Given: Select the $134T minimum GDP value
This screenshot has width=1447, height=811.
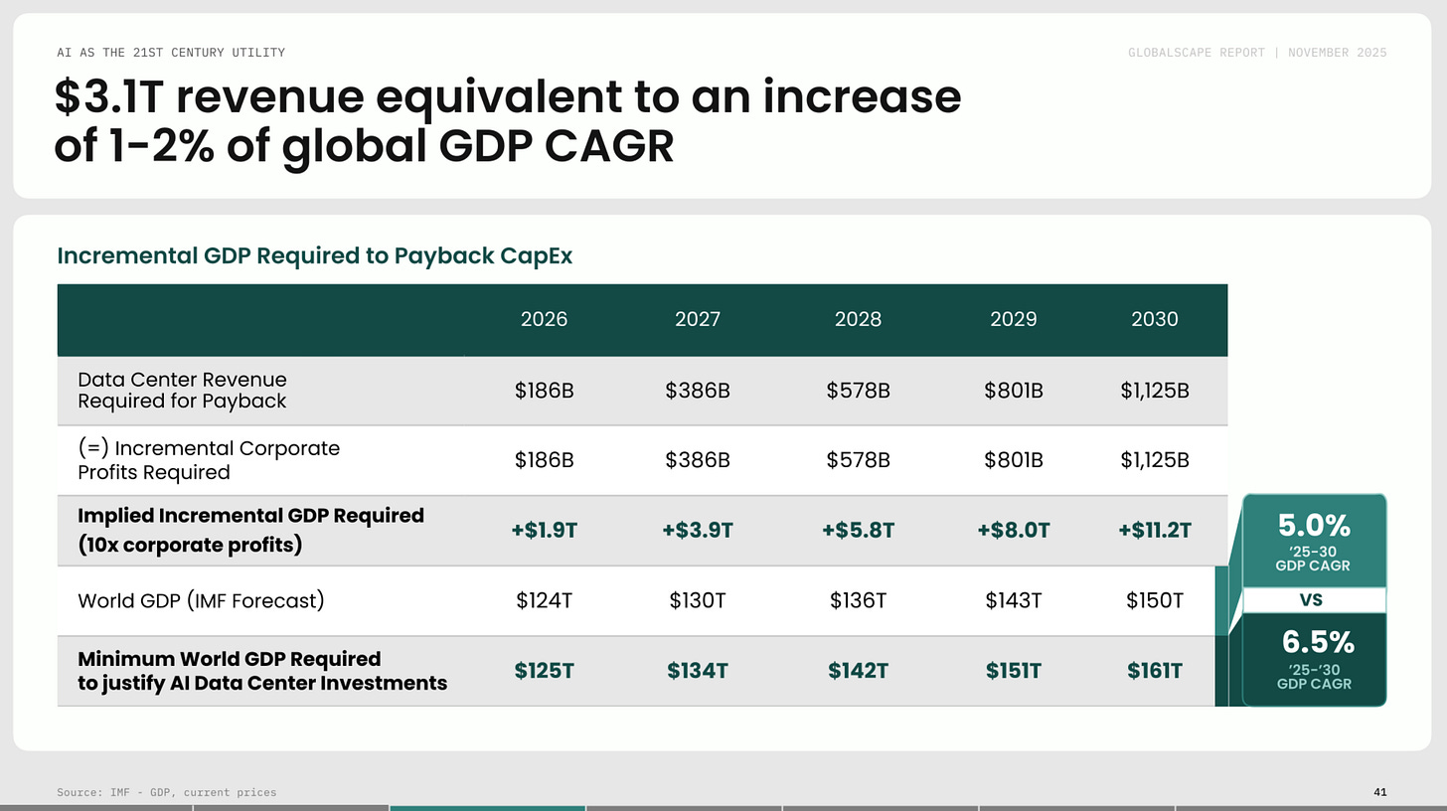Looking at the screenshot, I should click(x=698, y=671).
